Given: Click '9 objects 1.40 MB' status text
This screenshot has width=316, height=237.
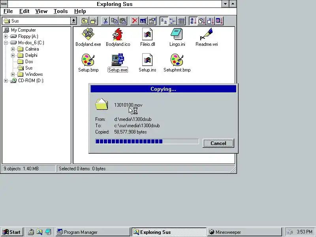Looking at the screenshot, I should pos(21,169).
